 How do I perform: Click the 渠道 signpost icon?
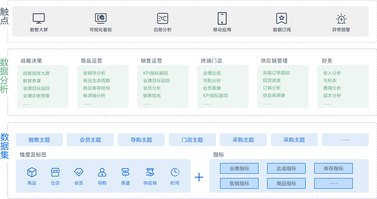(x=125, y=172)
